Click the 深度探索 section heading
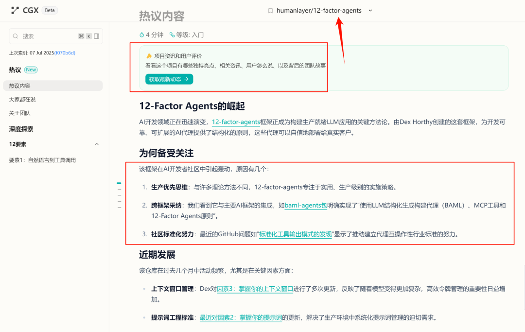The width and height of the screenshot is (525, 332). point(21,129)
